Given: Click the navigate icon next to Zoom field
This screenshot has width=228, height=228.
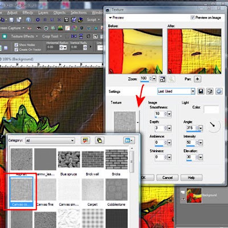Looking at the screenshot, I should [162, 79].
